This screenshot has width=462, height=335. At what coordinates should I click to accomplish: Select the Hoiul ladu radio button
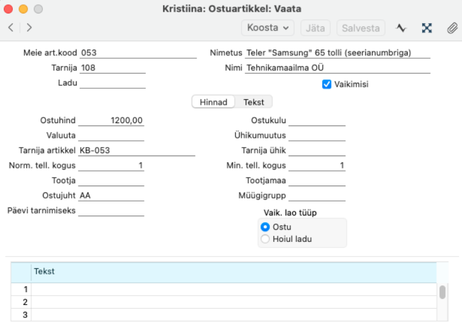(265, 239)
